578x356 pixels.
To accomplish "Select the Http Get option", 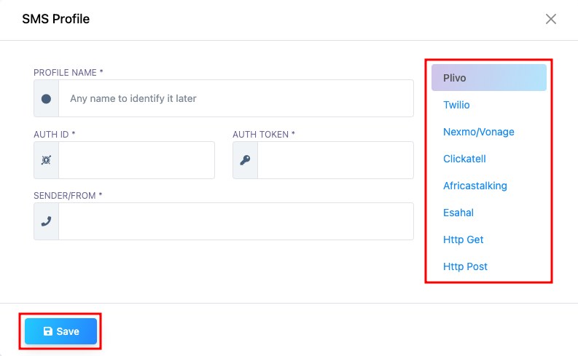I will 463,240.
